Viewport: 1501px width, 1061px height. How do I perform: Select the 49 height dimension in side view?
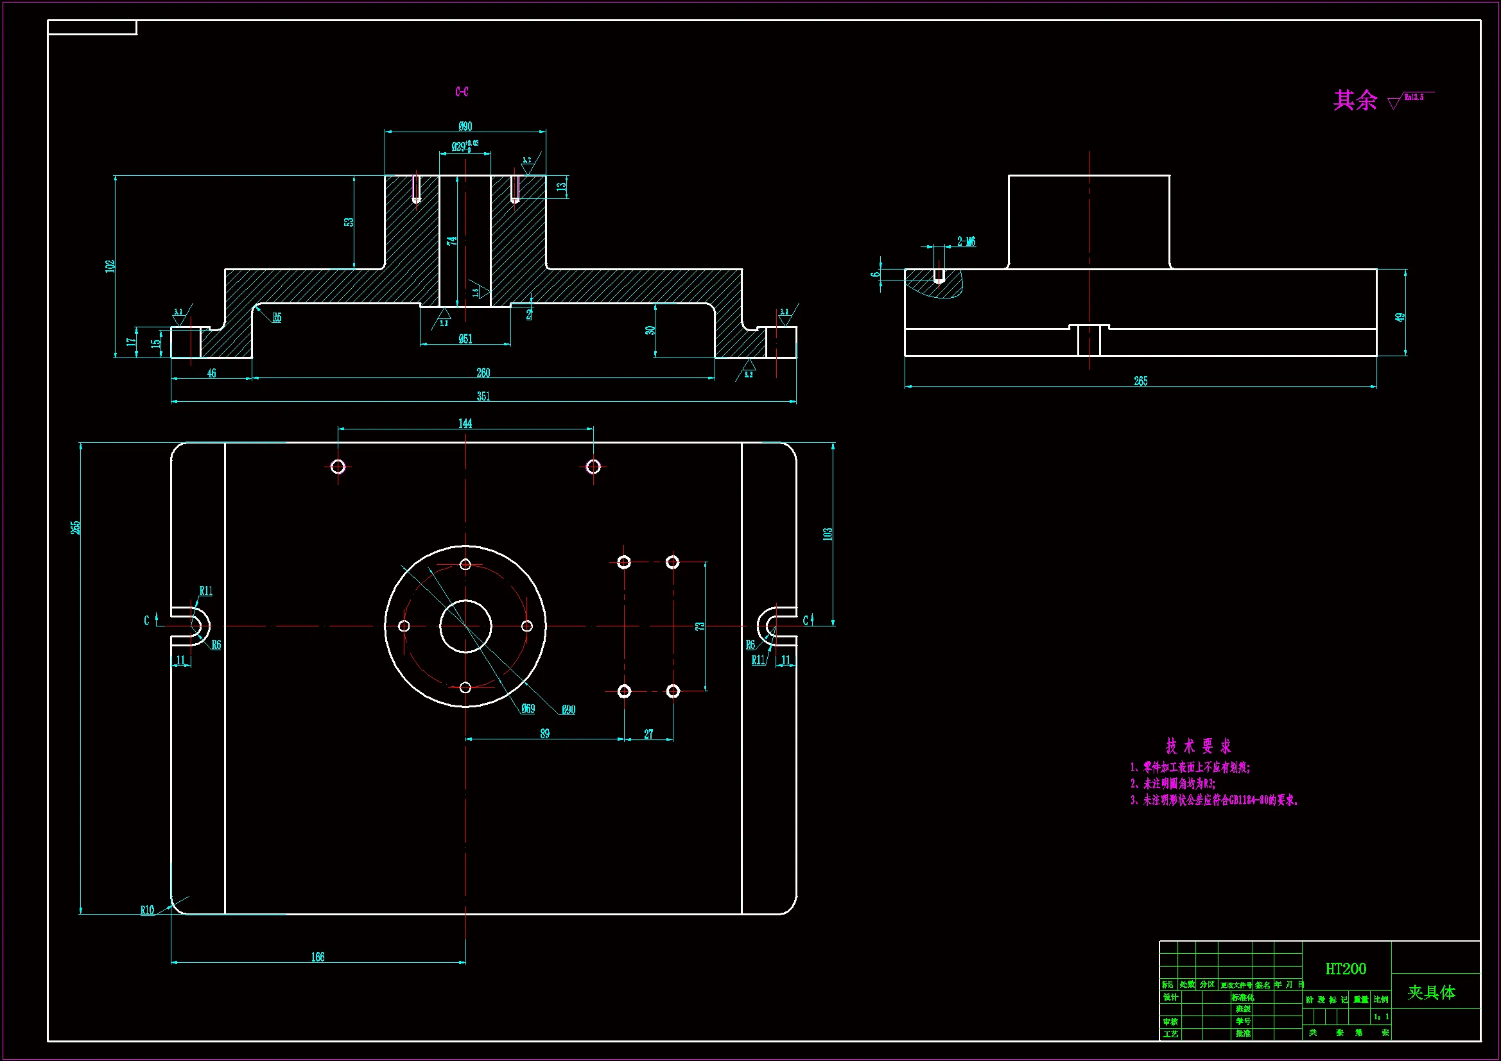coord(1400,318)
